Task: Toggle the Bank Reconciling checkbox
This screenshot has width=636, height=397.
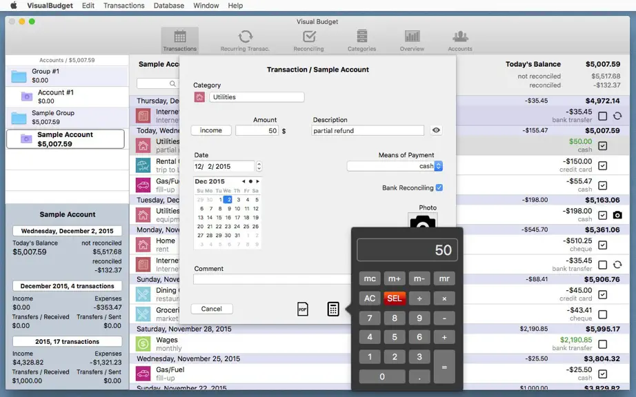Action: [x=439, y=187]
